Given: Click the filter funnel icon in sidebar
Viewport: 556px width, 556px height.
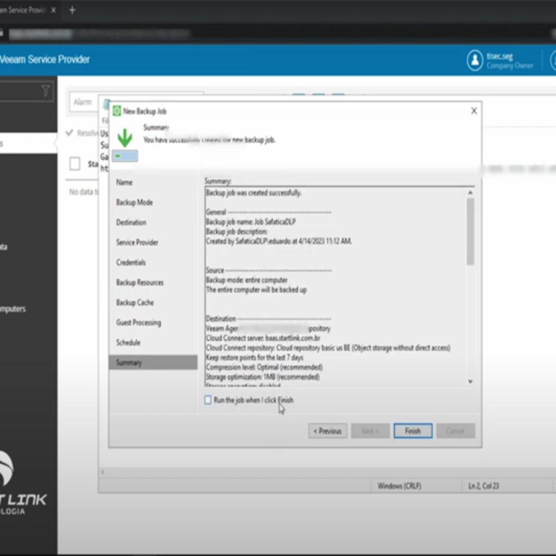Looking at the screenshot, I should pos(46,91).
